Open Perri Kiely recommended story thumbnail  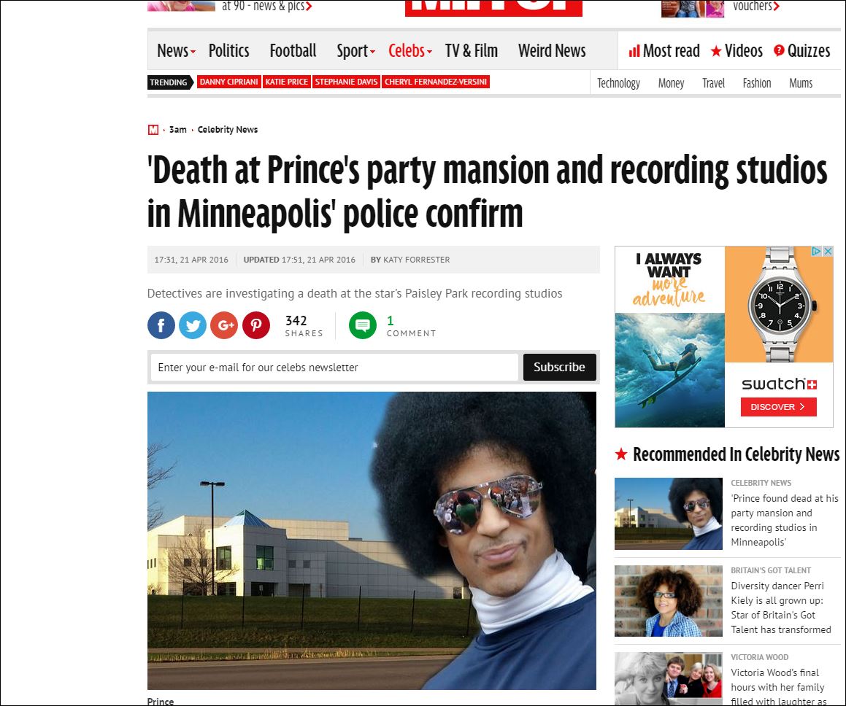[669, 601]
